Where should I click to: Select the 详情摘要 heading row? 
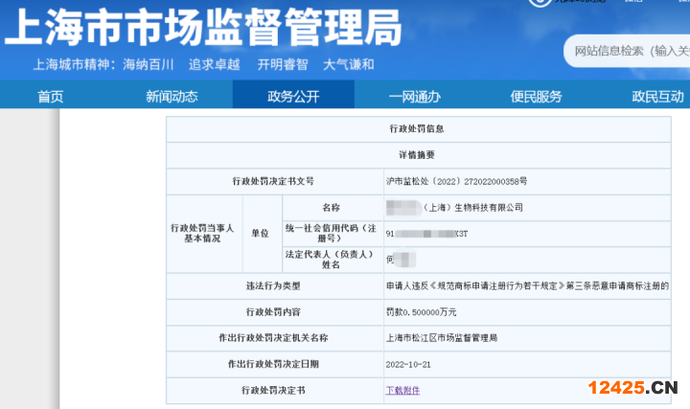click(x=419, y=155)
